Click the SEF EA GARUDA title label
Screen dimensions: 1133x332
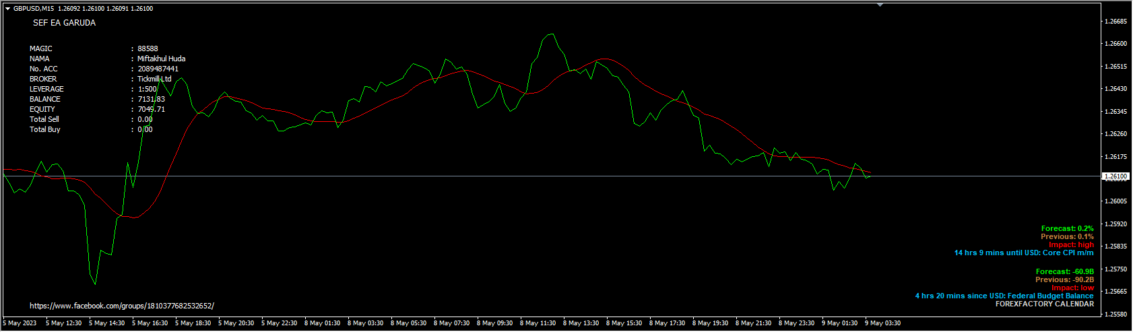tap(64, 23)
